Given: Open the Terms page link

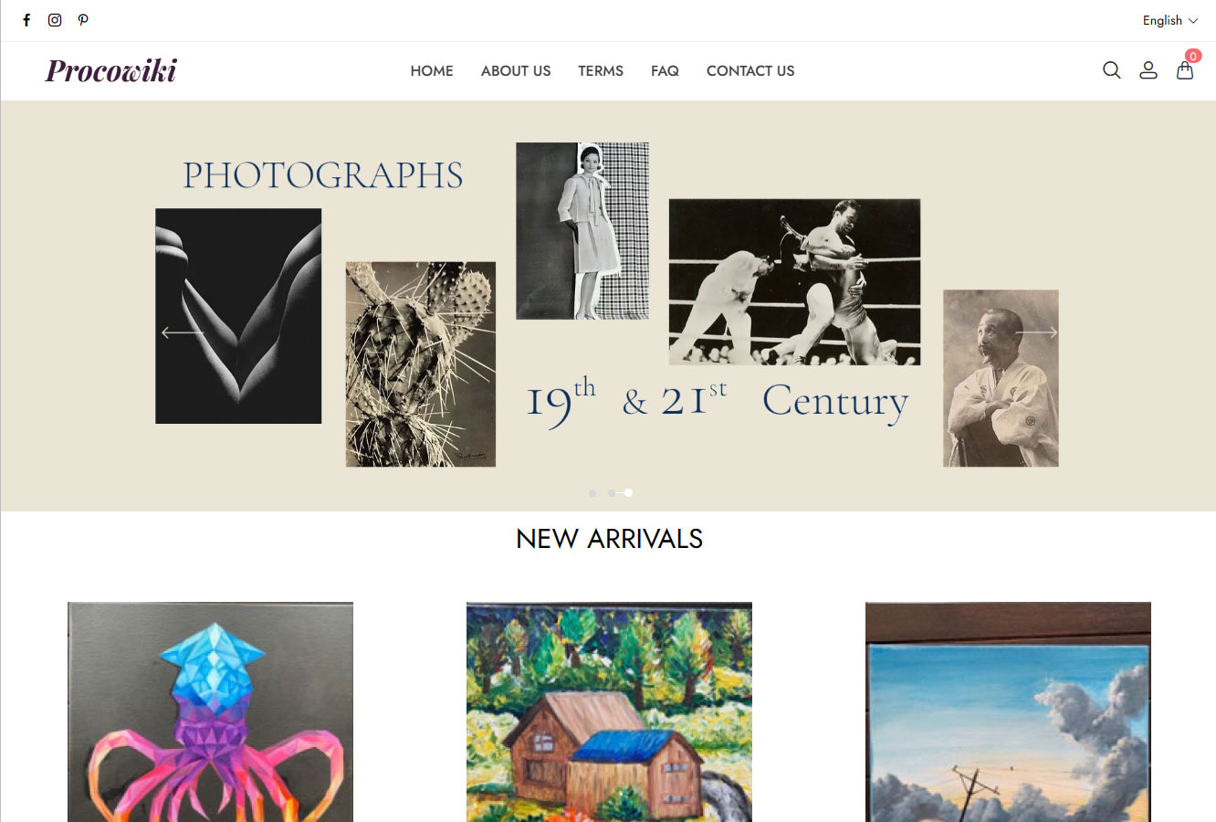Looking at the screenshot, I should pyautogui.click(x=601, y=71).
